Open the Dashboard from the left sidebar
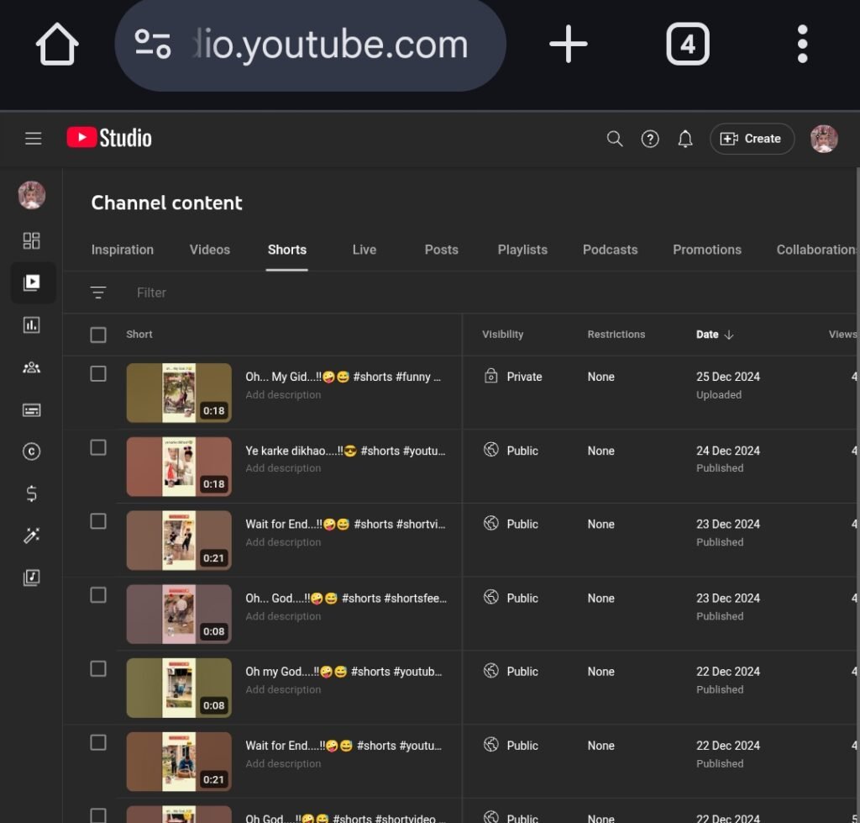860x823 pixels. (31, 240)
